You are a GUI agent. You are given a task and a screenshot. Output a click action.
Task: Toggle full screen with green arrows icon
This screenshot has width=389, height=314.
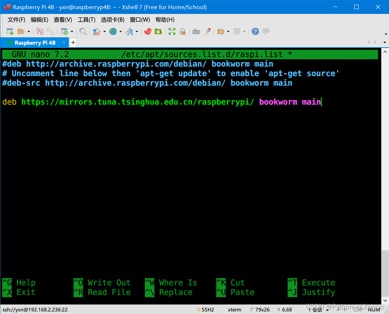point(172,31)
